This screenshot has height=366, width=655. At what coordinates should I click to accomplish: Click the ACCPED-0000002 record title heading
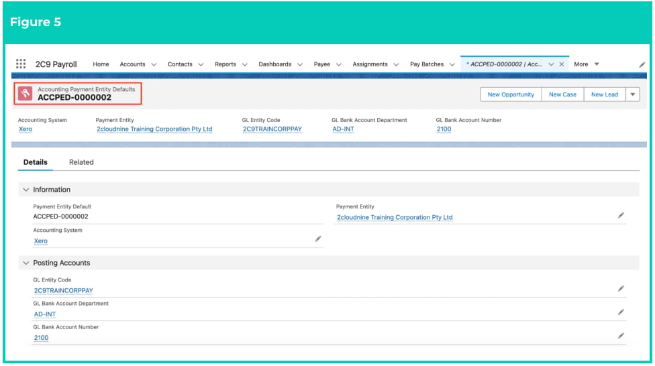tap(74, 98)
